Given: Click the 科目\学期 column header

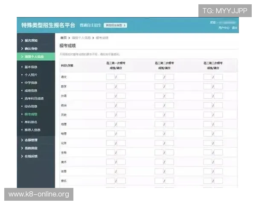Looking at the screenshot, I should (67, 65).
